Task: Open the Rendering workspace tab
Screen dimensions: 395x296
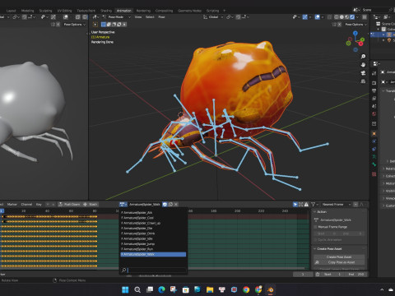Action: click(143, 11)
